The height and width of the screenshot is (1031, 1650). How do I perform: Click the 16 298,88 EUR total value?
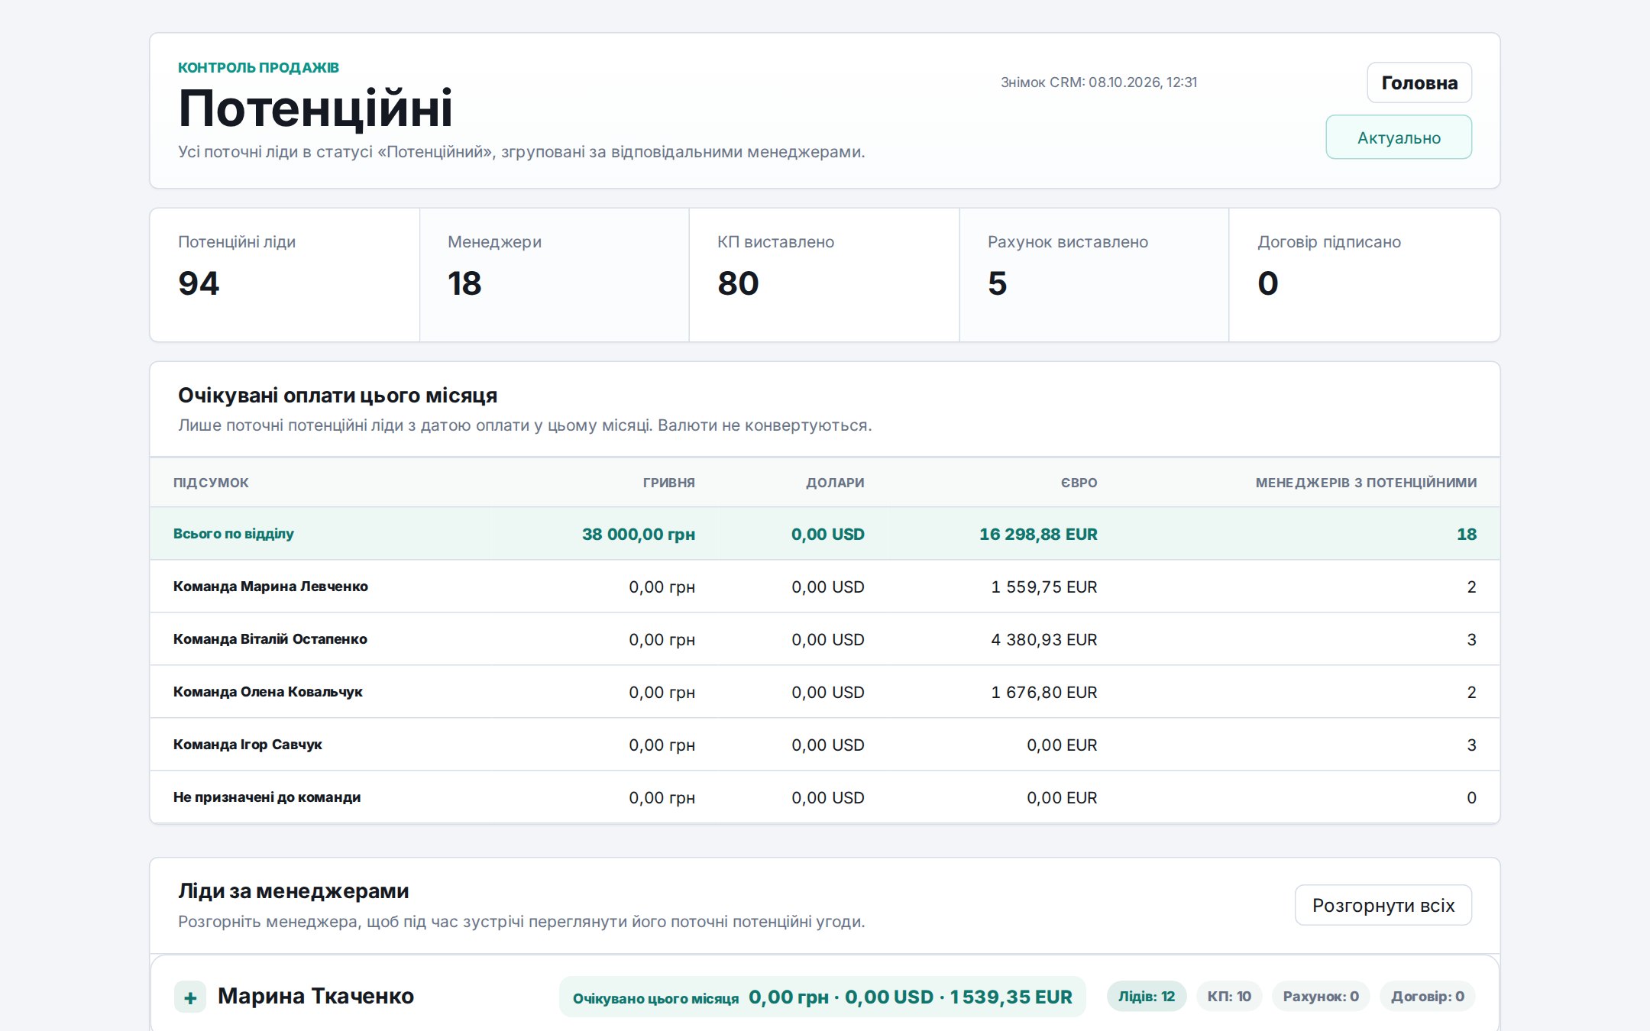(1038, 534)
